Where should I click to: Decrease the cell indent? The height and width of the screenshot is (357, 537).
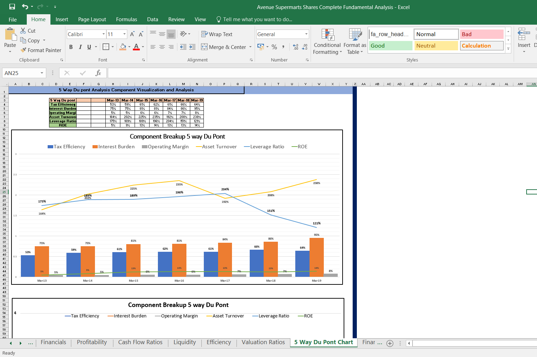(x=183, y=47)
